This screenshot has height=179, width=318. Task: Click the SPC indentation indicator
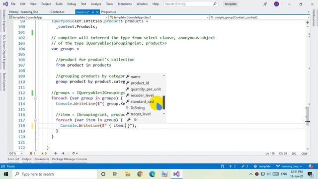pos(294,154)
